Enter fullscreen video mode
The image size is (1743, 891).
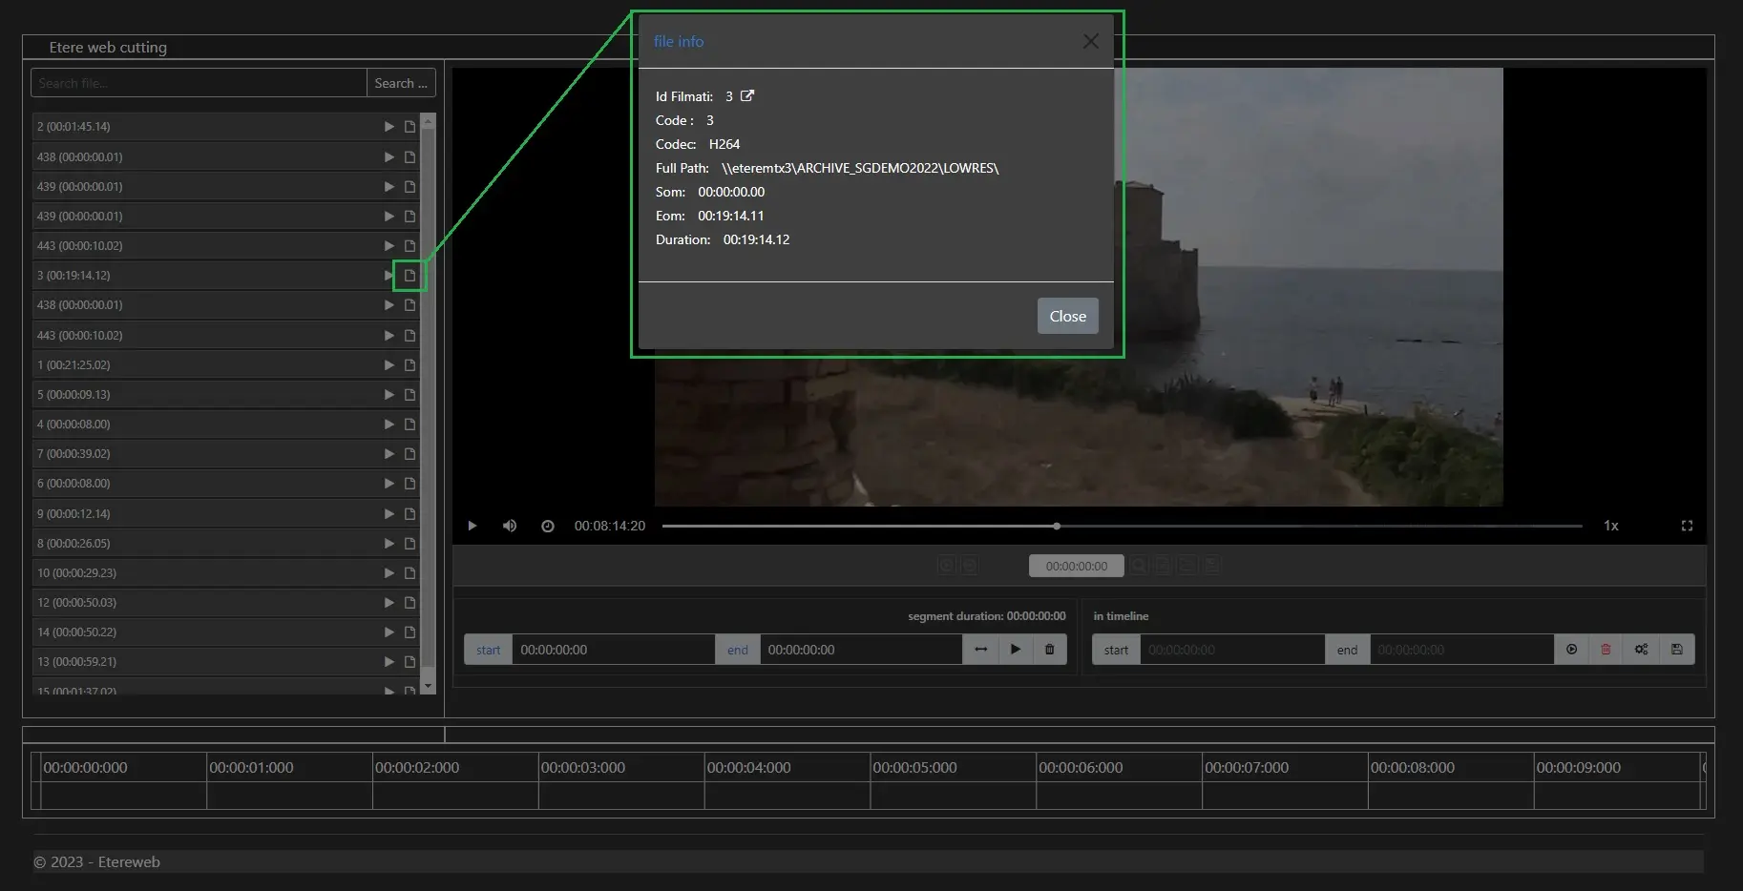pyautogui.click(x=1687, y=526)
